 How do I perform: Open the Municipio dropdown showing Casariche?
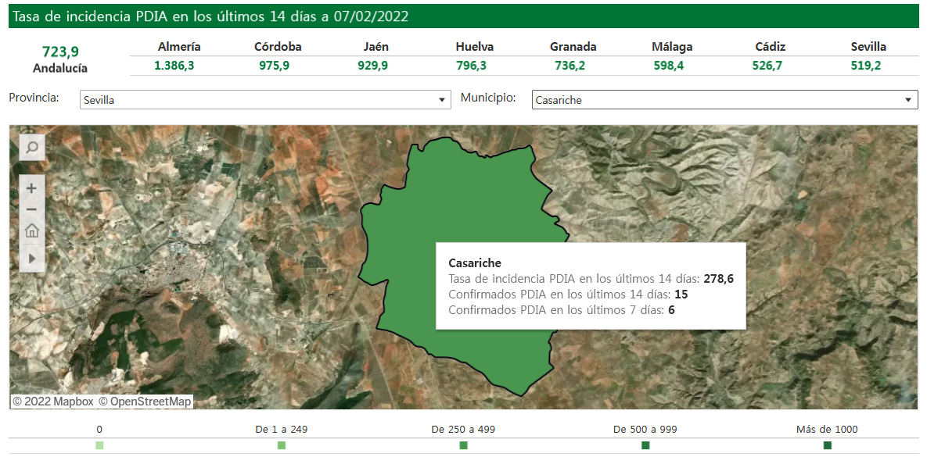click(724, 100)
